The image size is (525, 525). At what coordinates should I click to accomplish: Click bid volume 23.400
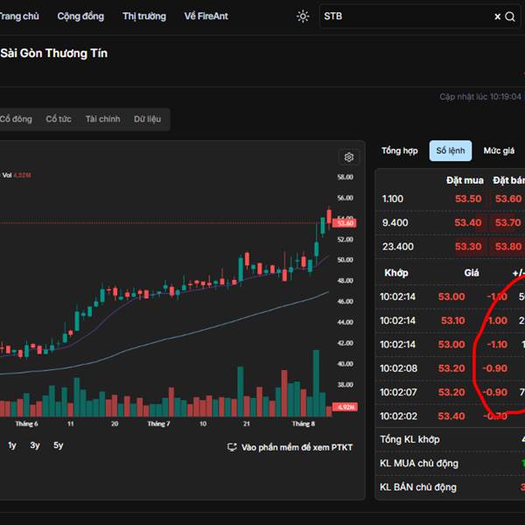point(398,247)
